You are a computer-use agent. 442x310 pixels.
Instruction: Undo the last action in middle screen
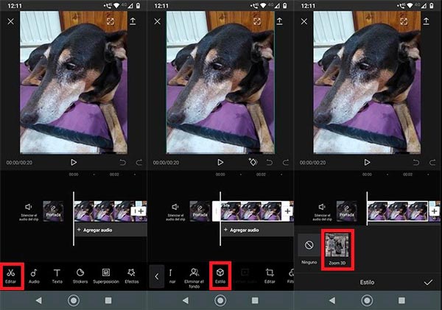(x=270, y=162)
